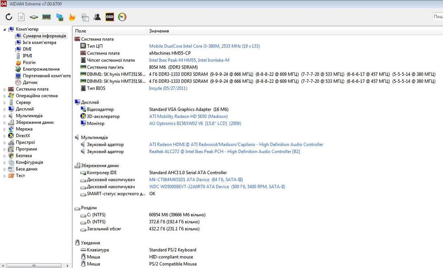
Task: Open the OSD panel icon
Action: click(x=109, y=17)
